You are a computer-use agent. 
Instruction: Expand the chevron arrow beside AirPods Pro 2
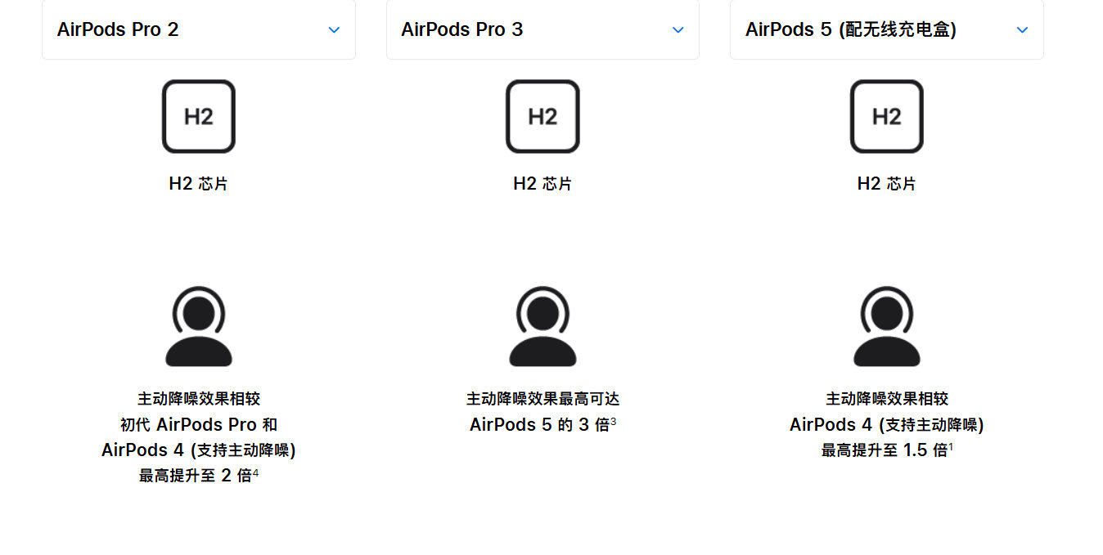coord(334,30)
